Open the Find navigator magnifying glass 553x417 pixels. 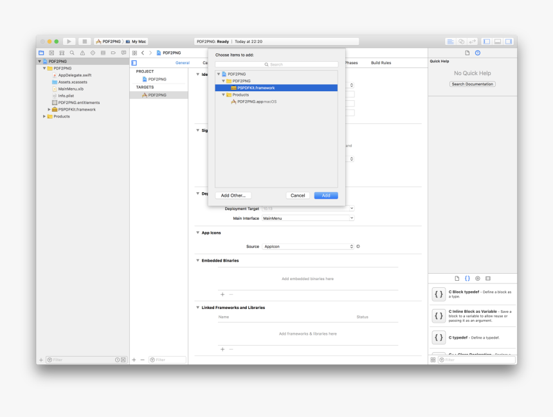72,53
